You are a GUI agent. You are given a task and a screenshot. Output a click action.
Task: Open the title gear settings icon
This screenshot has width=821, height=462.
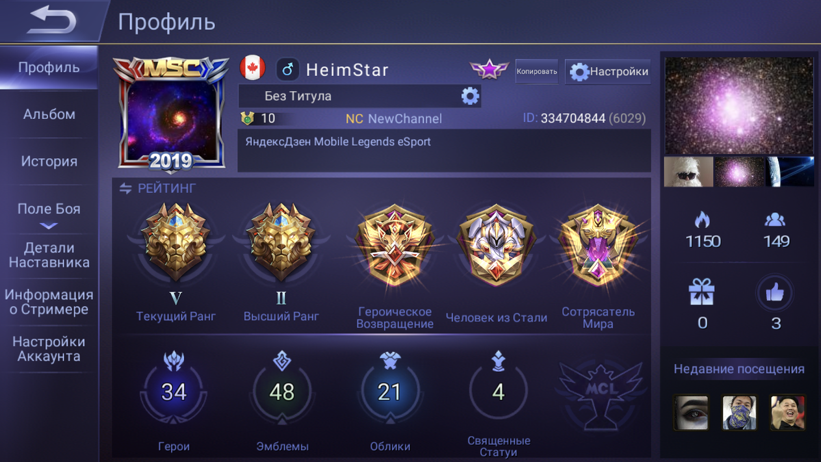[470, 96]
